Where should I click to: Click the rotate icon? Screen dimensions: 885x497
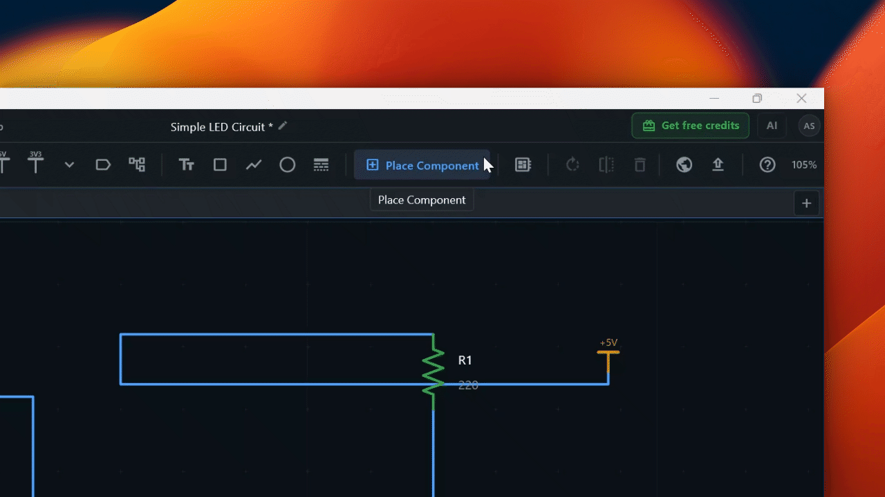572,165
